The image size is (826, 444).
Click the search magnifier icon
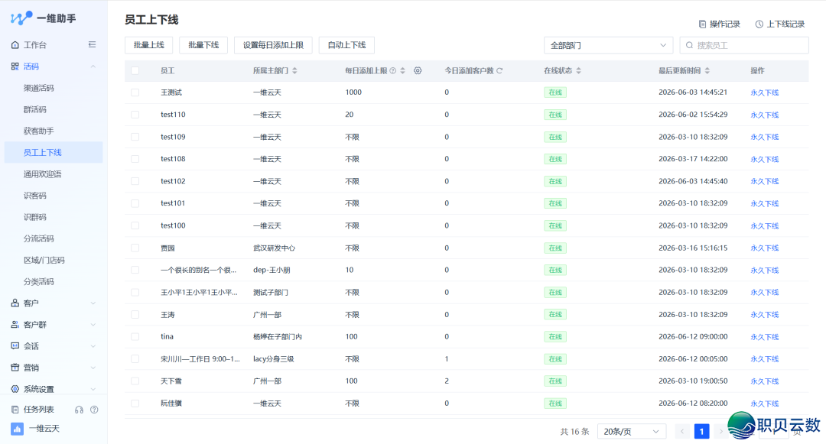pyautogui.click(x=689, y=45)
